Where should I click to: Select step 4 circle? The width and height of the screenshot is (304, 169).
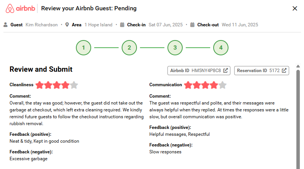(x=221, y=48)
